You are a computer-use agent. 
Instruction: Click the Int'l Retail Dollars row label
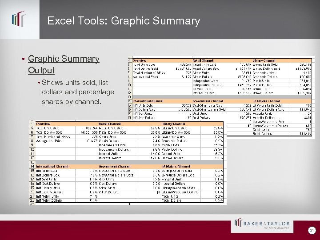click(x=49, y=200)
